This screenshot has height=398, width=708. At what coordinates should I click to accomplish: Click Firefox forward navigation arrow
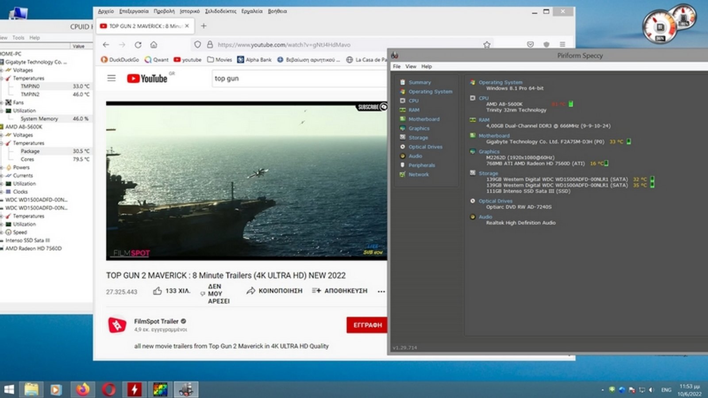tap(122, 45)
